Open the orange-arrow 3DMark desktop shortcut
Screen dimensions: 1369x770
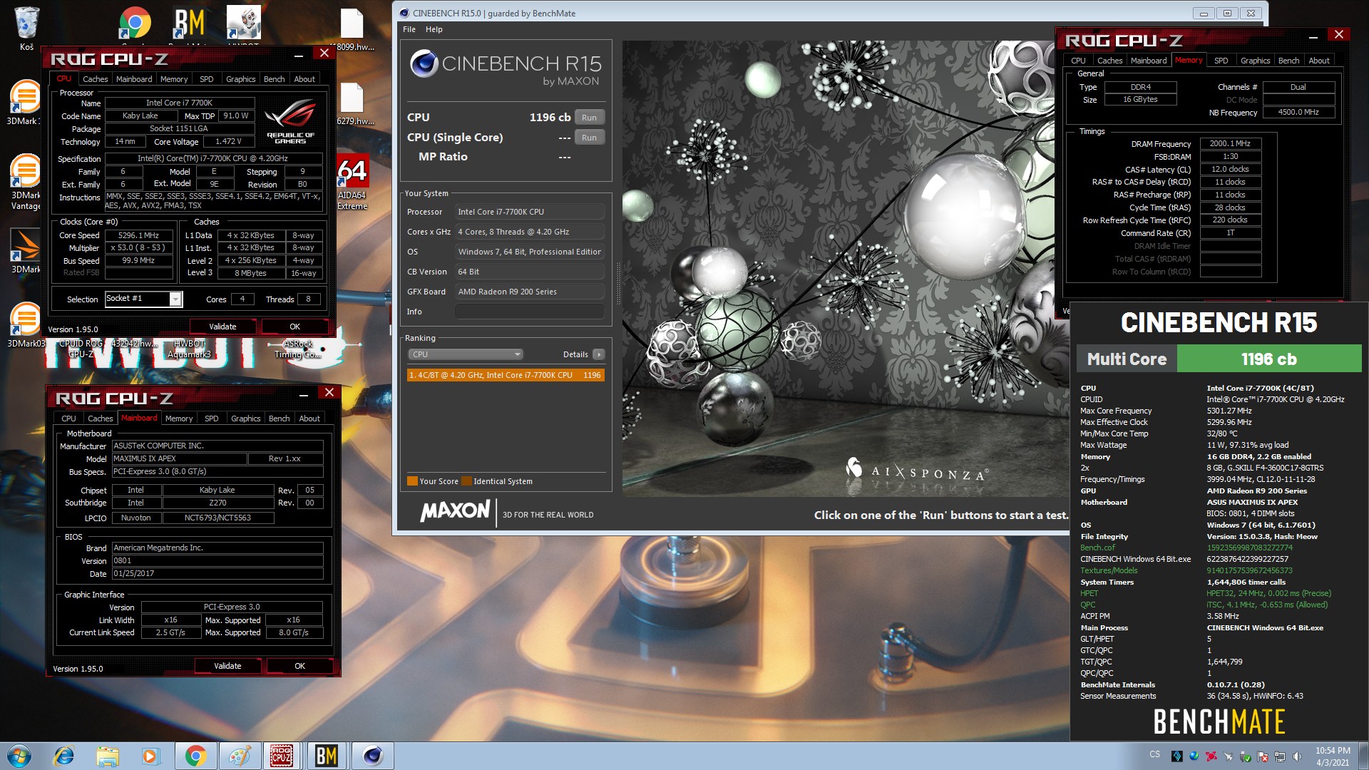point(25,251)
